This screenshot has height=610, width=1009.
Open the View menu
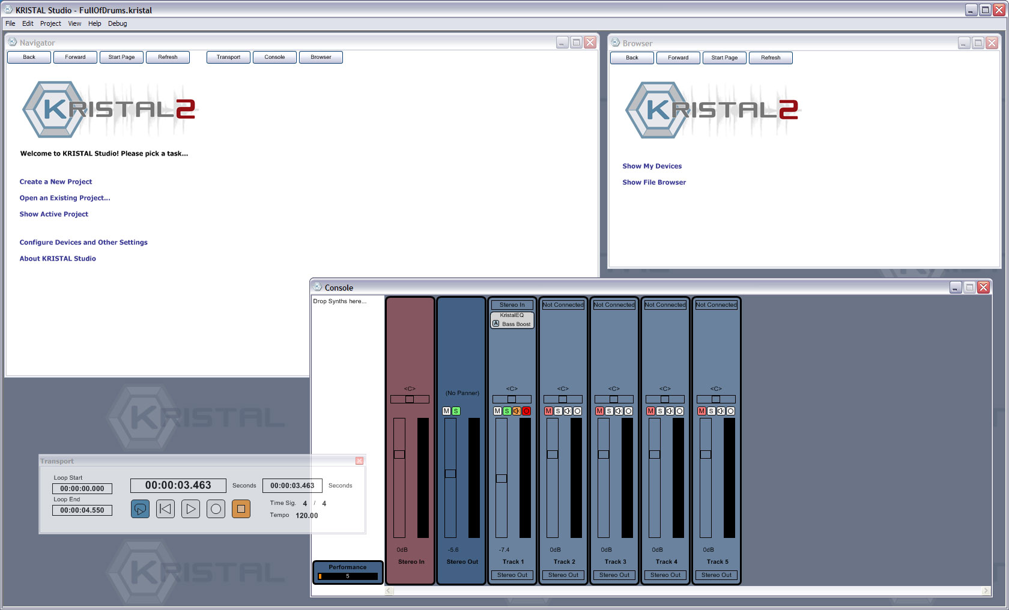coord(74,23)
